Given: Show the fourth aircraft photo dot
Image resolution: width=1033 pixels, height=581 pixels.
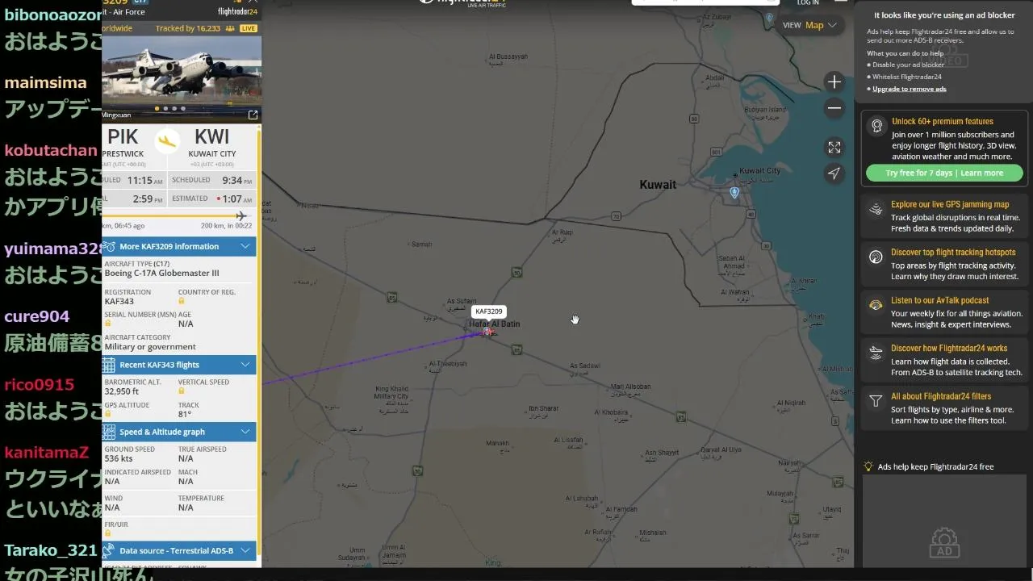Looking at the screenshot, I should coord(183,108).
